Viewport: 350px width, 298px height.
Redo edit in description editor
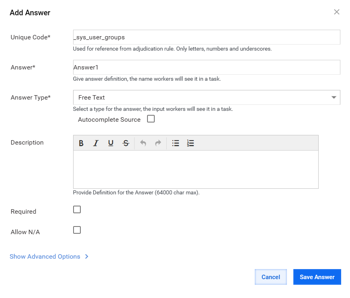click(x=158, y=143)
